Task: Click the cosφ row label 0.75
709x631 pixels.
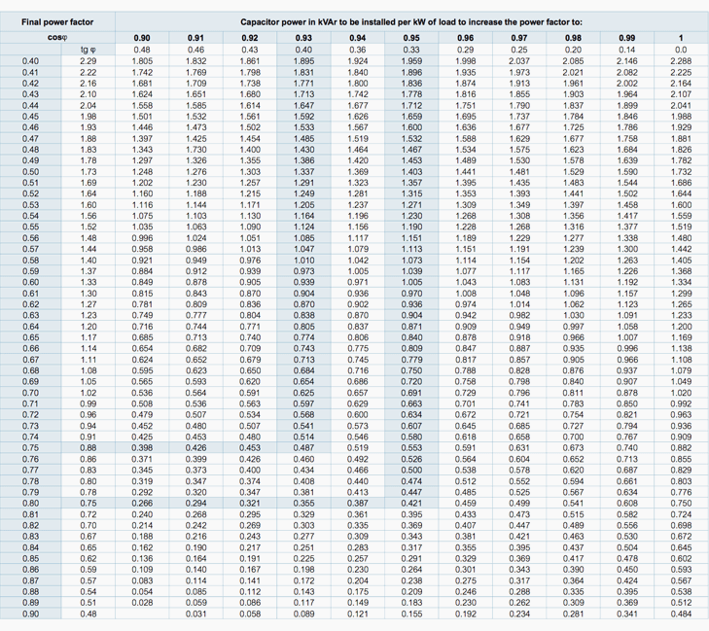Action: point(30,448)
